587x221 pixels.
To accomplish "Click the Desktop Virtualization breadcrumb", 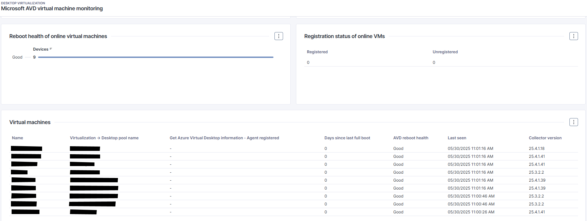I will point(23,3).
